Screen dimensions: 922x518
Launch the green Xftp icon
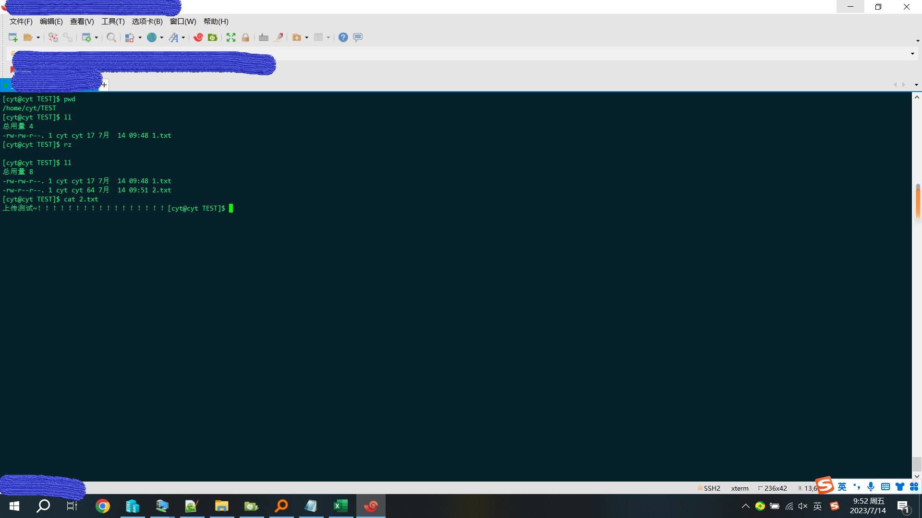(x=213, y=37)
